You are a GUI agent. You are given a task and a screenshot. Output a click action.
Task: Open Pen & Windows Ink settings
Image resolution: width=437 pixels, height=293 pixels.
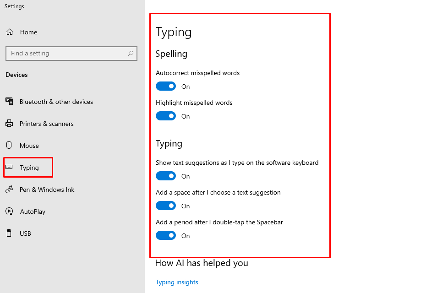47,190
